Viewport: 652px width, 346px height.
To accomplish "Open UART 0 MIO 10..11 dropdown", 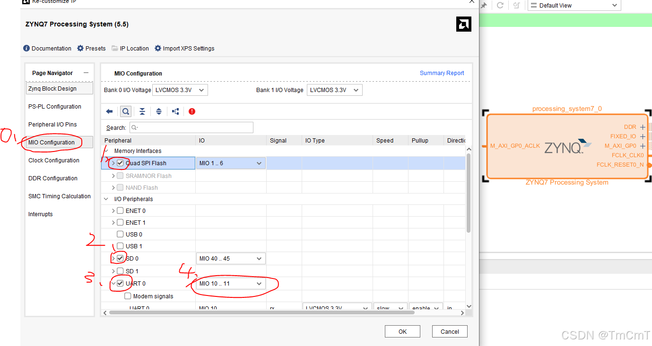I will (x=231, y=284).
